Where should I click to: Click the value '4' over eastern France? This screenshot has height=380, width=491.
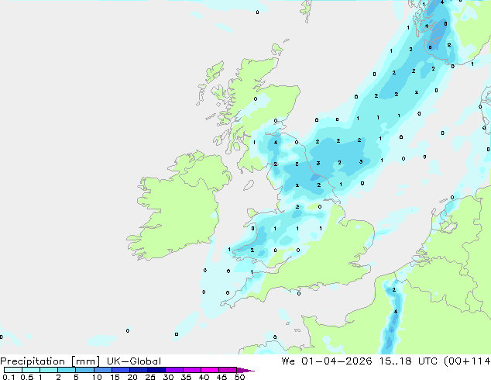click(396, 312)
